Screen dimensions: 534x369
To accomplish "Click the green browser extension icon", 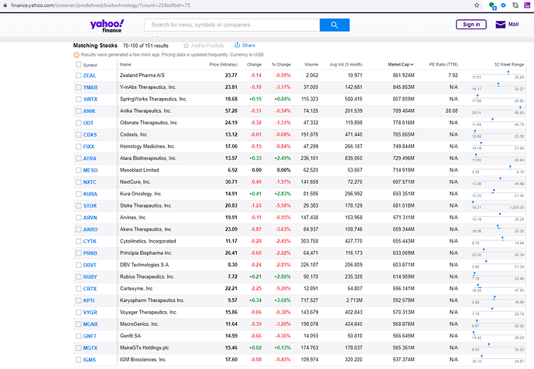I will pos(492,5).
